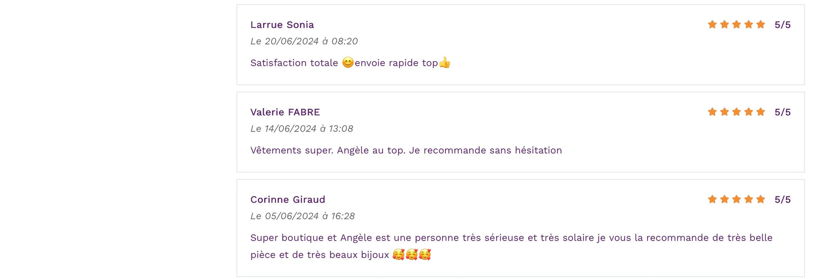Click the thumbs-up emoji after 'rapide top'
Screen dimensions: 820x279
coord(445,63)
